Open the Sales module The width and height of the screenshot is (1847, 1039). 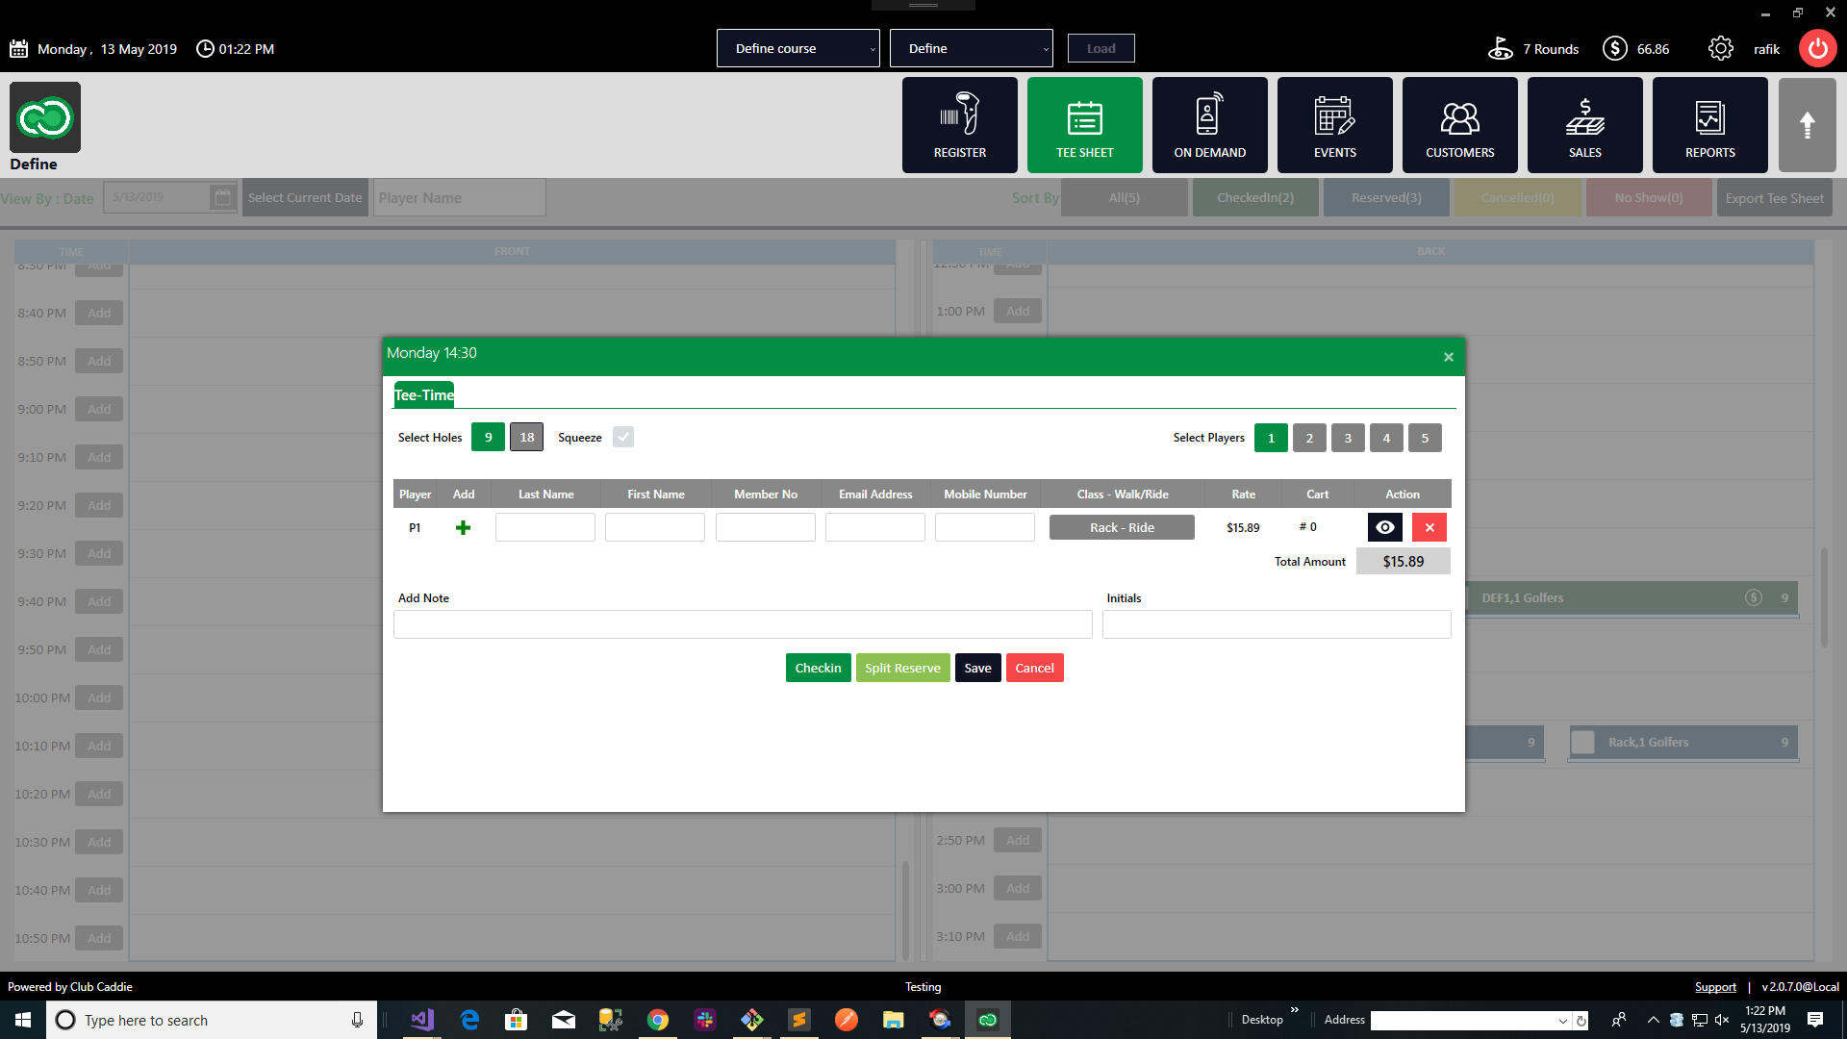pos(1584,125)
